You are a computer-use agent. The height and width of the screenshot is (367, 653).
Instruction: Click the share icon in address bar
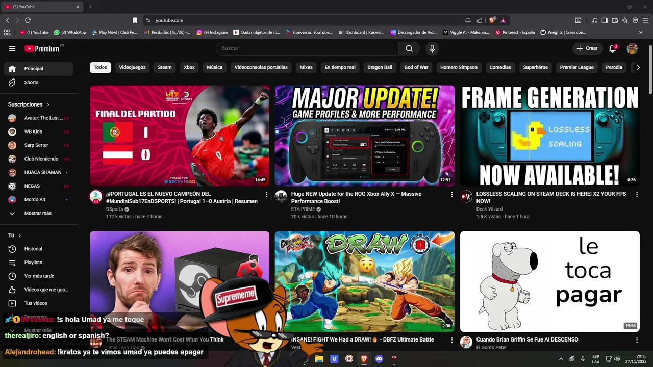(480, 20)
